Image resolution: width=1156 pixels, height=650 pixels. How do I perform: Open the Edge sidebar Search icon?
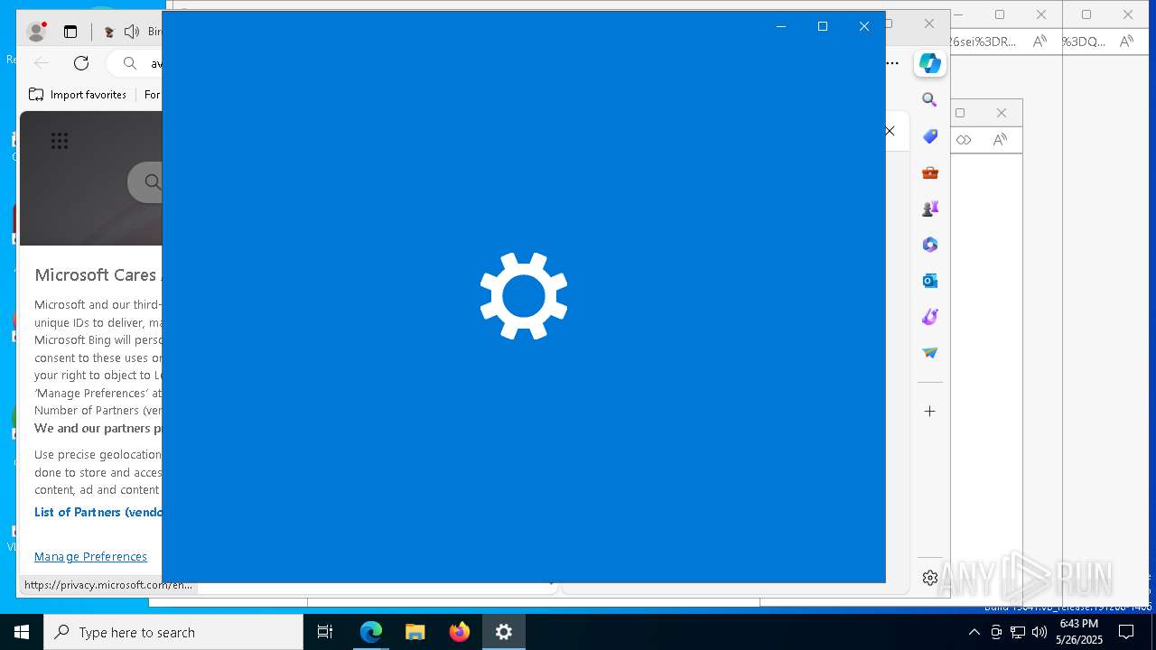point(929,100)
